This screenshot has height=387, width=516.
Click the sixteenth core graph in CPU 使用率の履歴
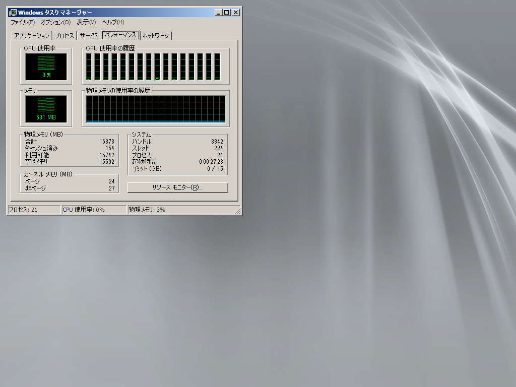tap(217, 67)
